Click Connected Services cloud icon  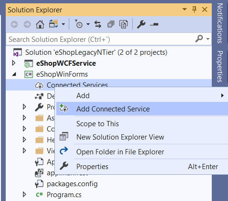point(39,85)
